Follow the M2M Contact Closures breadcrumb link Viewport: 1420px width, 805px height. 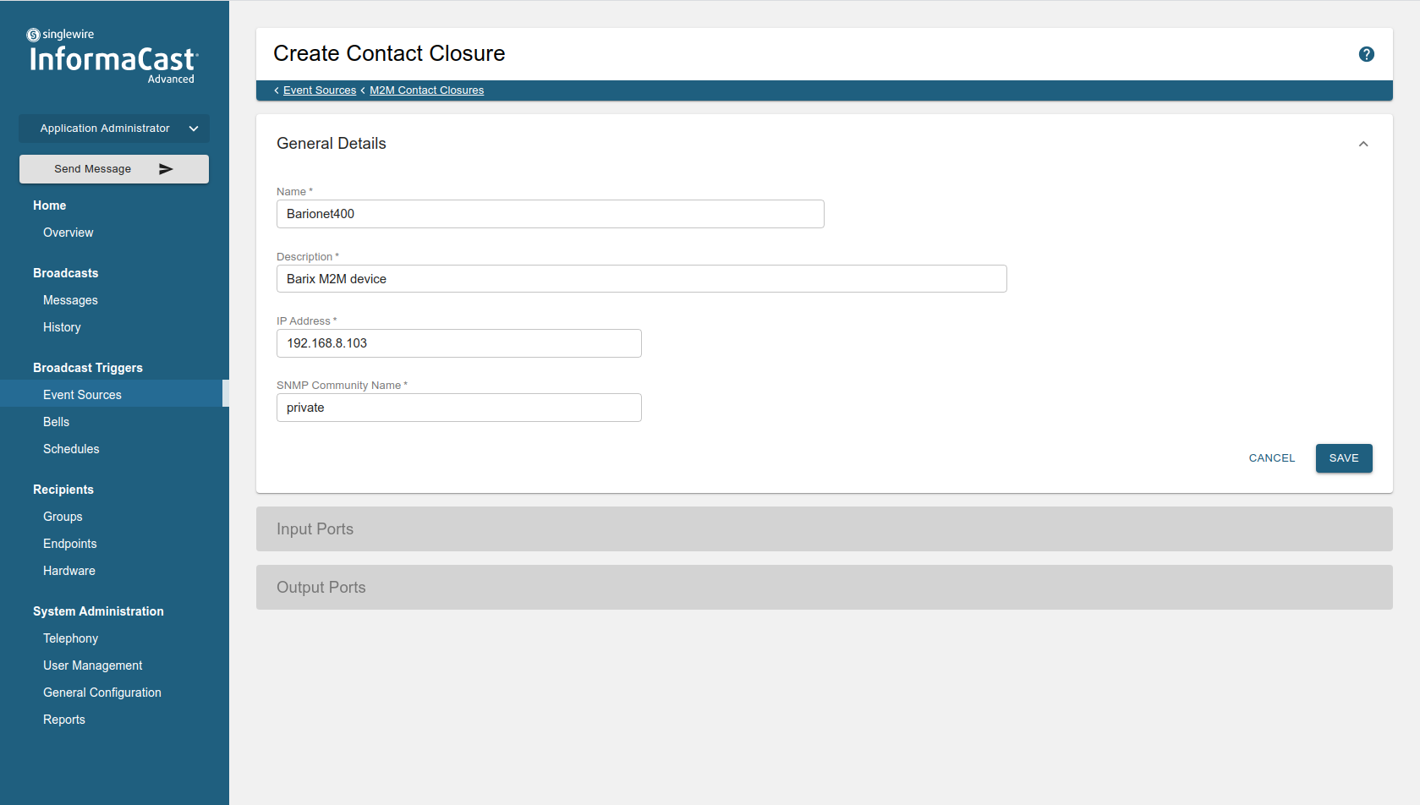coord(426,90)
